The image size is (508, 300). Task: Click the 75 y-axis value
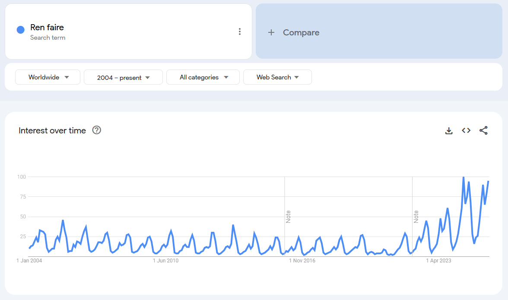point(22,196)
